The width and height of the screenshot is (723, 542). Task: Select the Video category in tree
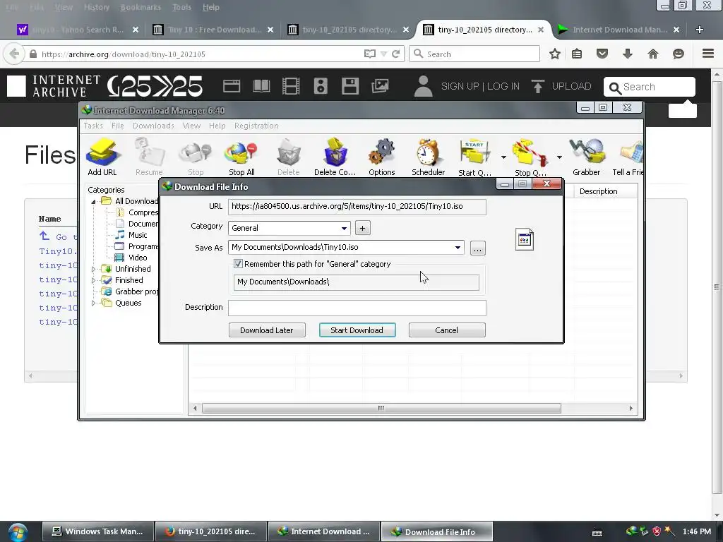[x=138, y=258]
